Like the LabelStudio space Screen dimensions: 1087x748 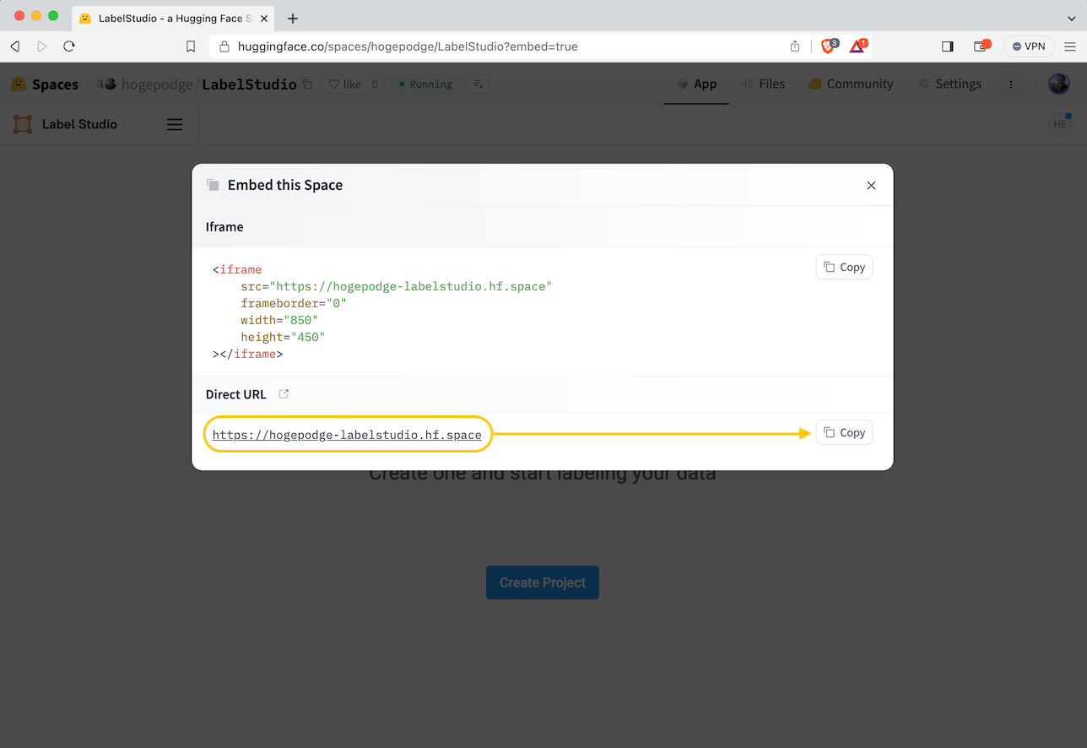[345, 84]
